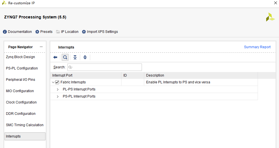The width and height of the screenshot is (279, 148).
Task: Uncheck the Fabric Interrupts checkbox
Action: pos(57,82)
